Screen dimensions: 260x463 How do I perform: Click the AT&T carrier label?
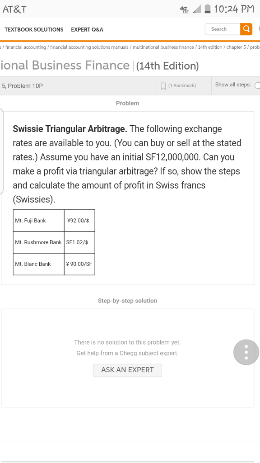point(14,8)
